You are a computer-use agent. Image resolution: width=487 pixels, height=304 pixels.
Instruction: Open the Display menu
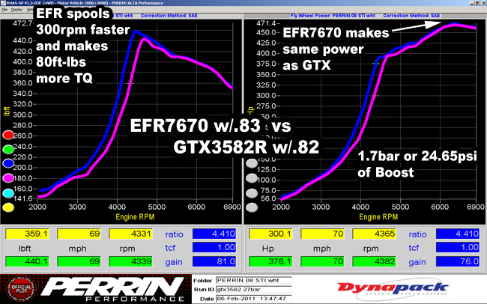(16, 10)
